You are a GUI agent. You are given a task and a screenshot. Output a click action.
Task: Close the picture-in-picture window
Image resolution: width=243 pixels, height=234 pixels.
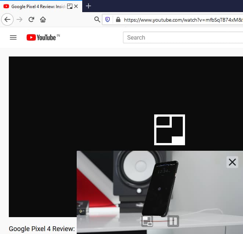tap(232, 162)
